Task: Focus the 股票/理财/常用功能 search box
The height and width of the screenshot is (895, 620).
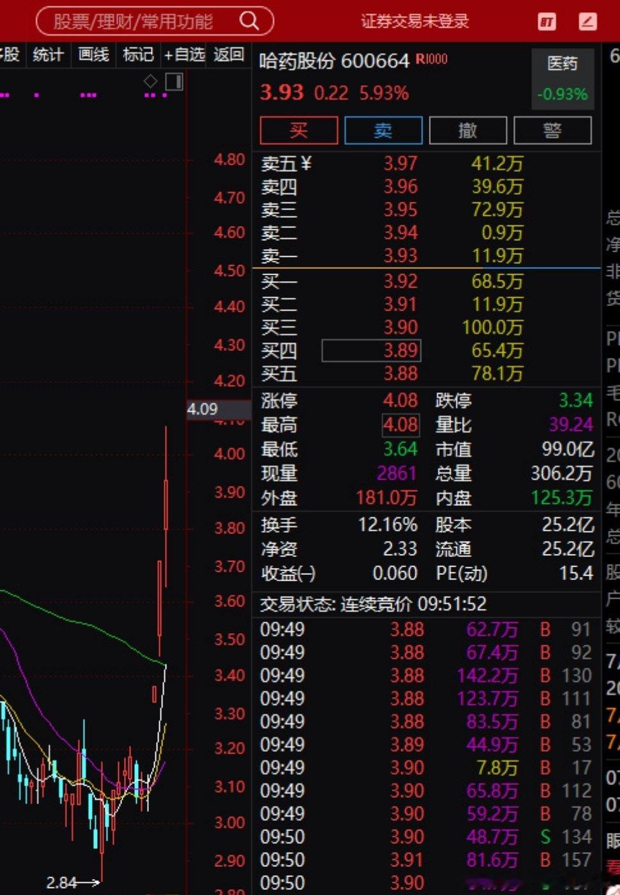Action: [155, 21]
